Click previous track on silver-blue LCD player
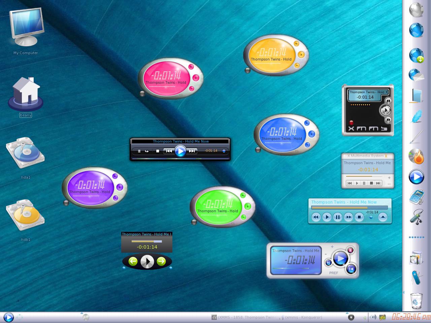 click(351, 269)
